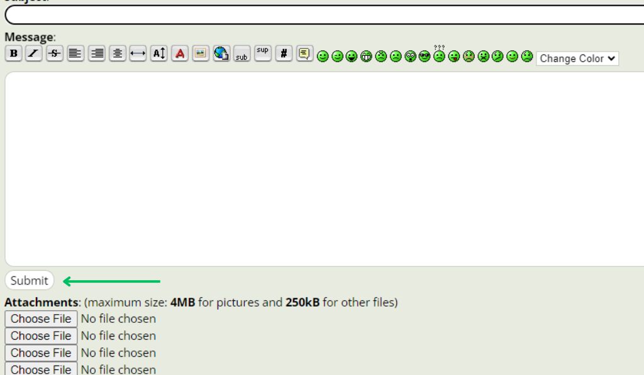Click Choose File directly below Attachments label
This screenshot has height=375, width=644.
[x=41, y=319]
